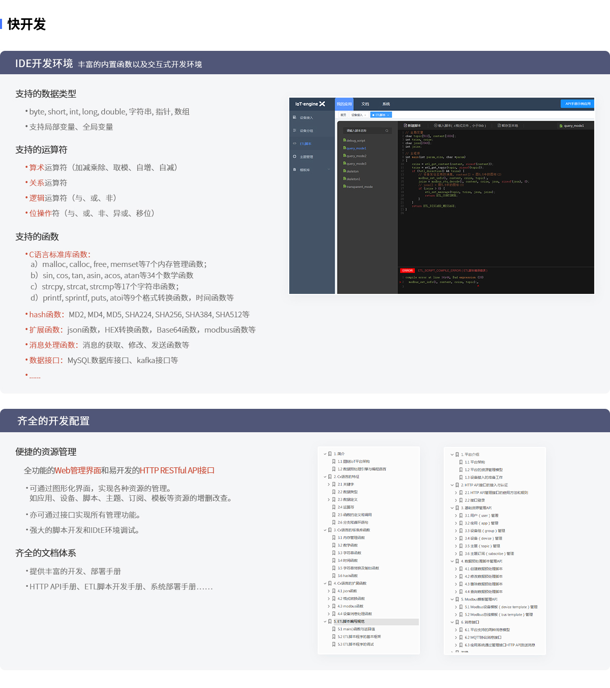The image size is (610, 688).
Task: Expand the 2.1 关键字 entry
Action: click(x=329, y=485)
